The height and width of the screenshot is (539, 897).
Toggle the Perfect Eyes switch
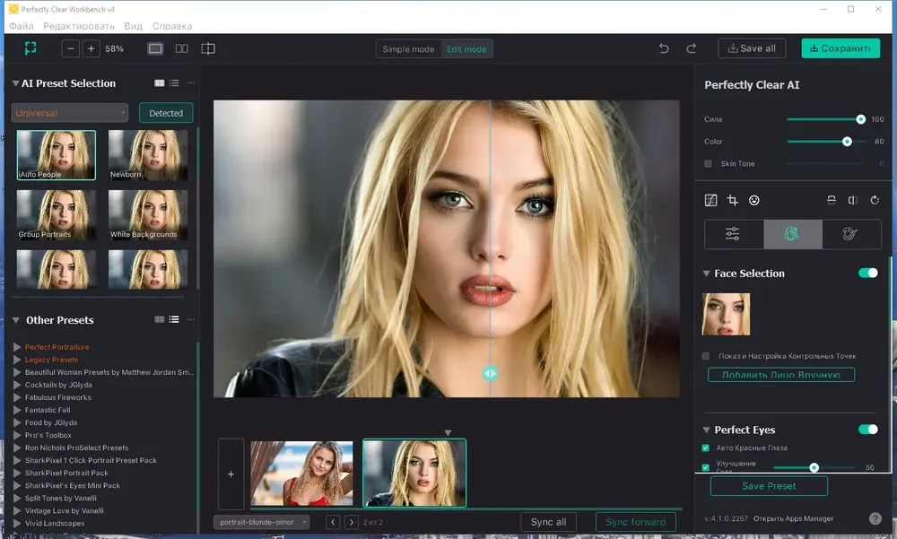(x=867, y=430)
